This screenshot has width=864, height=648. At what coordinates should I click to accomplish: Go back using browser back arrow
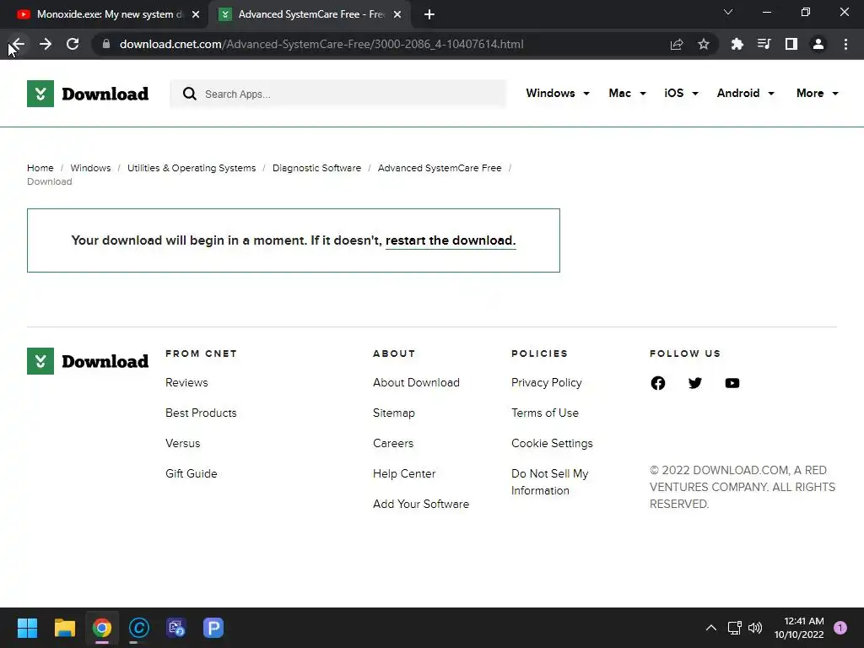pos(19,44)
